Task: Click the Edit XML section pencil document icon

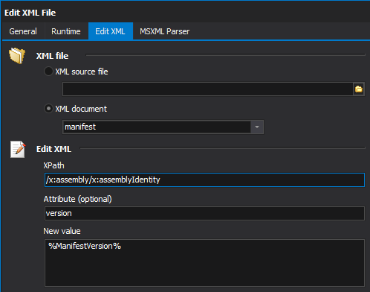Action: 18,149
